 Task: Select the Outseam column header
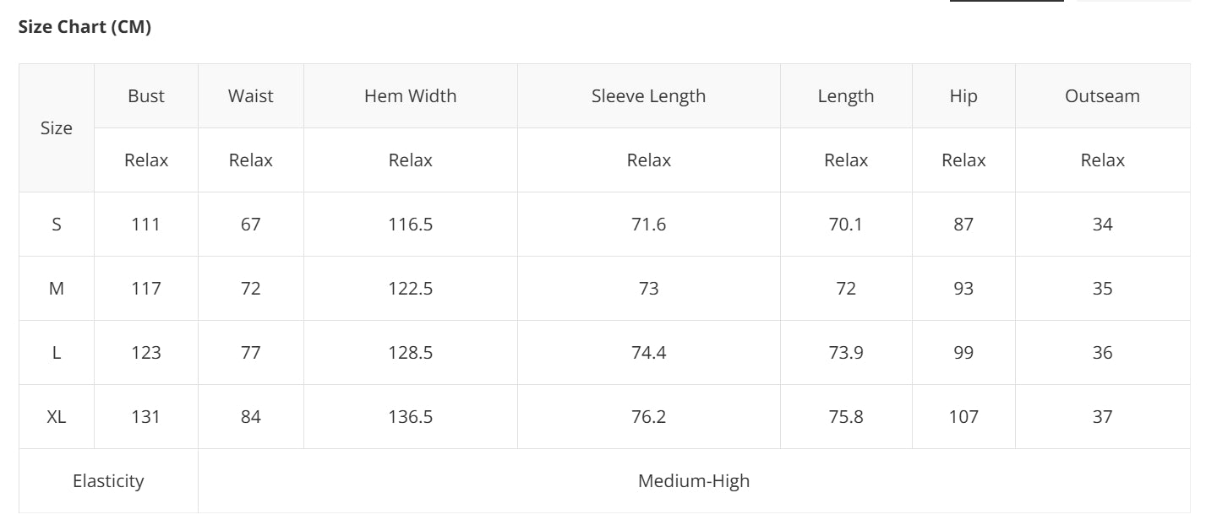click(1102, 96)
